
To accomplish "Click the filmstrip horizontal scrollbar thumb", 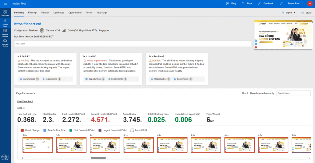I will [x=98, y=158].
